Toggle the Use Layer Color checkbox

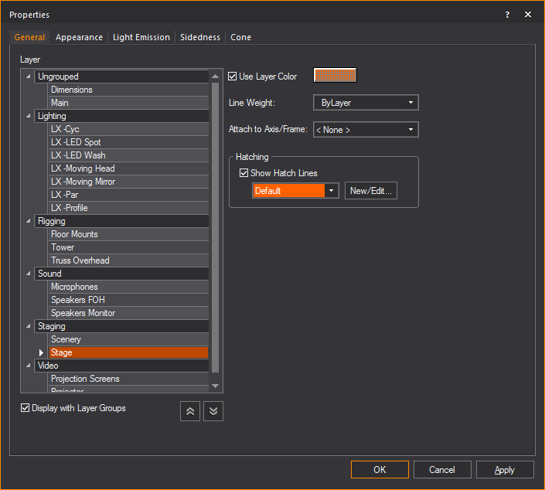pos(233,77)
